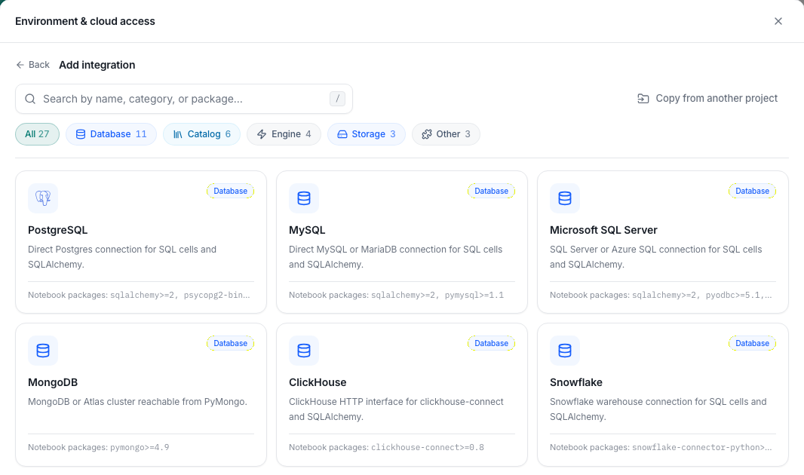Filter by Other category
The height and width of the screenshot is (475, 804).
click(x=446, y=134)
